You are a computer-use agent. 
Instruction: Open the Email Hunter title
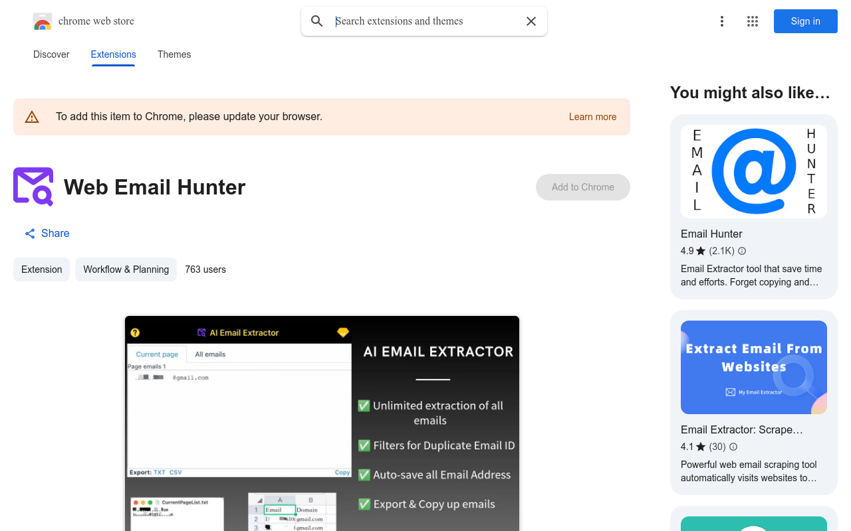[711, 234]
